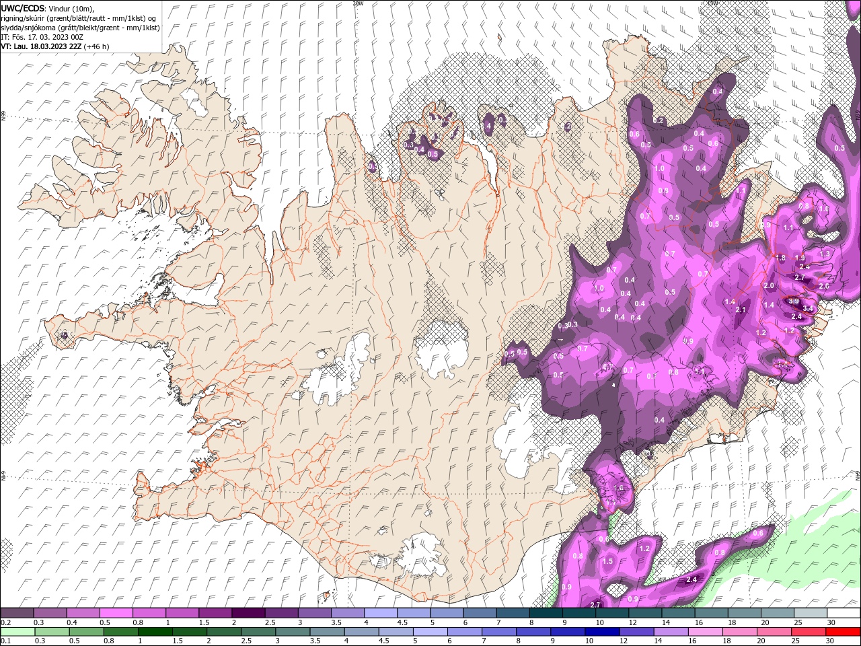
Task: Click the dark purple 2–2.5 swatch in upper legend
Action: pos(248,613)
